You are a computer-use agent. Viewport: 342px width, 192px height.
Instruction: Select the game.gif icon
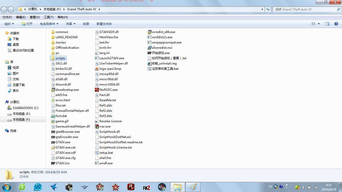(x=53, y=121)
